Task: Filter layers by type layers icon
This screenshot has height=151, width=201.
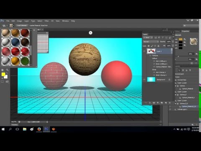Action: pos(162,38)
